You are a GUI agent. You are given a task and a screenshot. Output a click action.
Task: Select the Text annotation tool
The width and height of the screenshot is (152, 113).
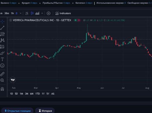point(2,59)
